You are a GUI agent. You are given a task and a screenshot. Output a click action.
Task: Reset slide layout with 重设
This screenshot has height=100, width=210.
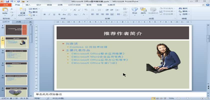point(33,12)
